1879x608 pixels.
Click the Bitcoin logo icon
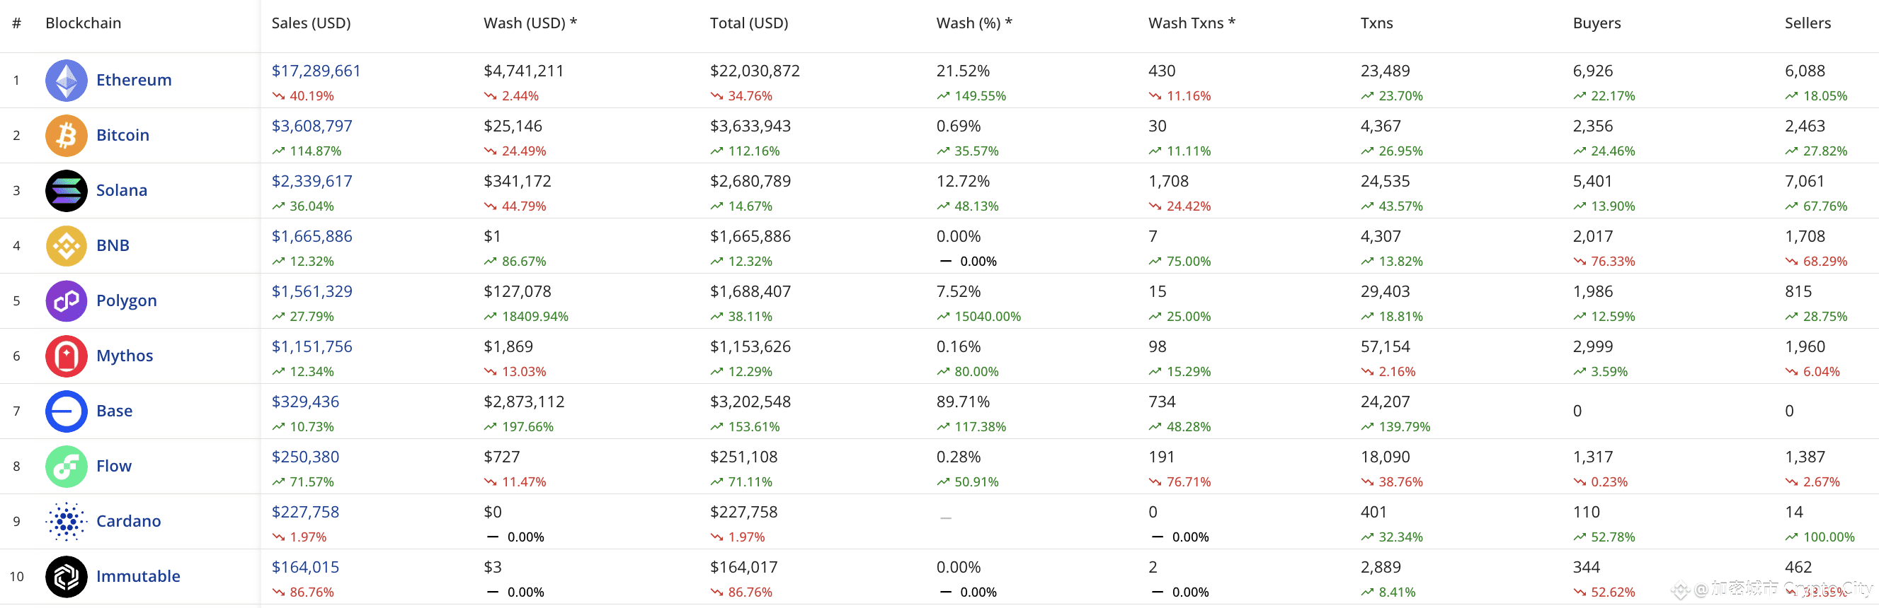67,136
